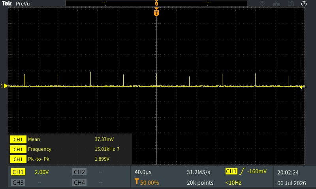This screenshot has height=189, width=316.
Task: Toggle the CH1 channel badge
Action: point(18,172)
